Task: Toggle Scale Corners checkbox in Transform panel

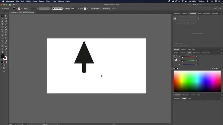Action: coord(174,44)
